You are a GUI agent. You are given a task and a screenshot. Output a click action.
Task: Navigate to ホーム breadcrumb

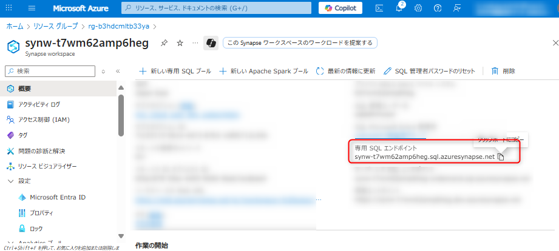[x=15, y=26]
